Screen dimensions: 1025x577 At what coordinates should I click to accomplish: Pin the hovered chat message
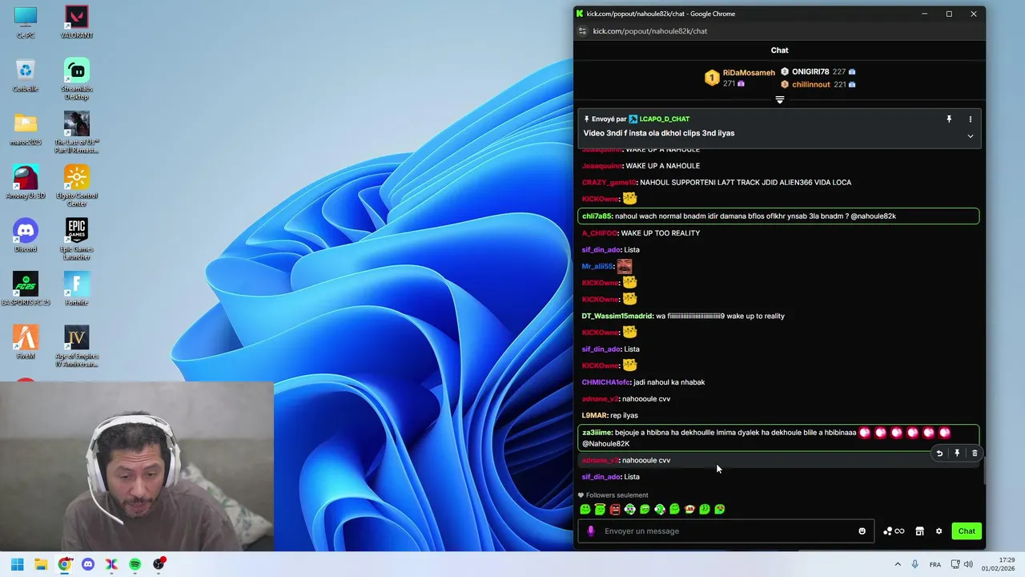pos(957,454)
